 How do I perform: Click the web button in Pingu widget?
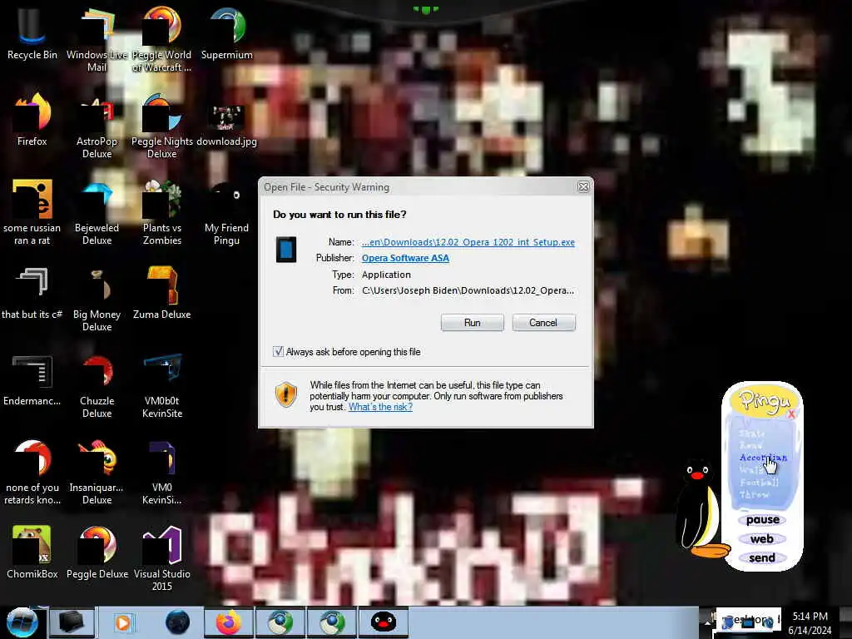point(762,539)
